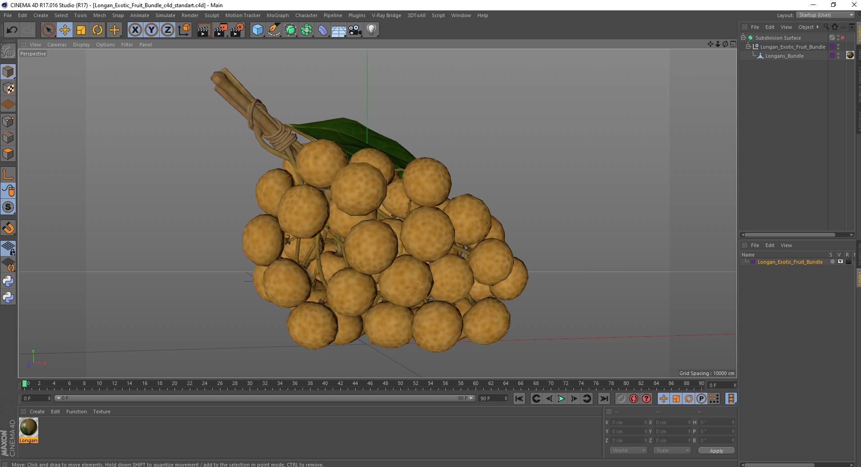The image size is (861, 467).
Task: Add a camera object icon
Action: [355, 30]
